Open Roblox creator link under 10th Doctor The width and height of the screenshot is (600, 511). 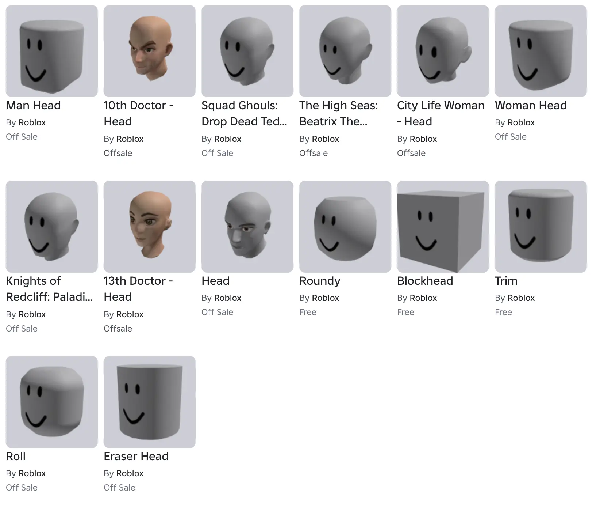pyautogui.click(x=130, y=139)
